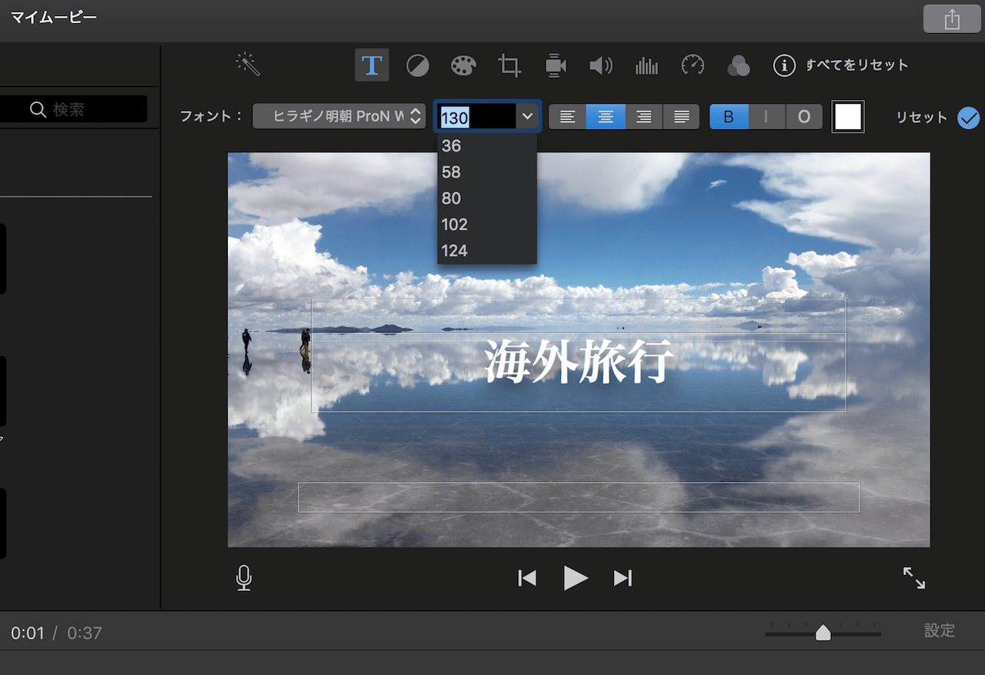Play the movie preview
Image resolution: width=985 pixels, height=675 pixels.
pos(576,578)
